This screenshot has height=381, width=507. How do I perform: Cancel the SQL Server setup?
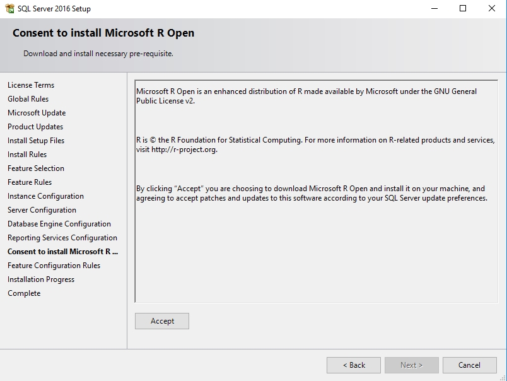469,365
